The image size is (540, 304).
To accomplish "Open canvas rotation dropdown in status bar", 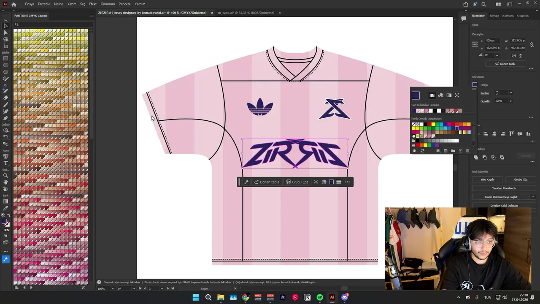I will point(134,288).
